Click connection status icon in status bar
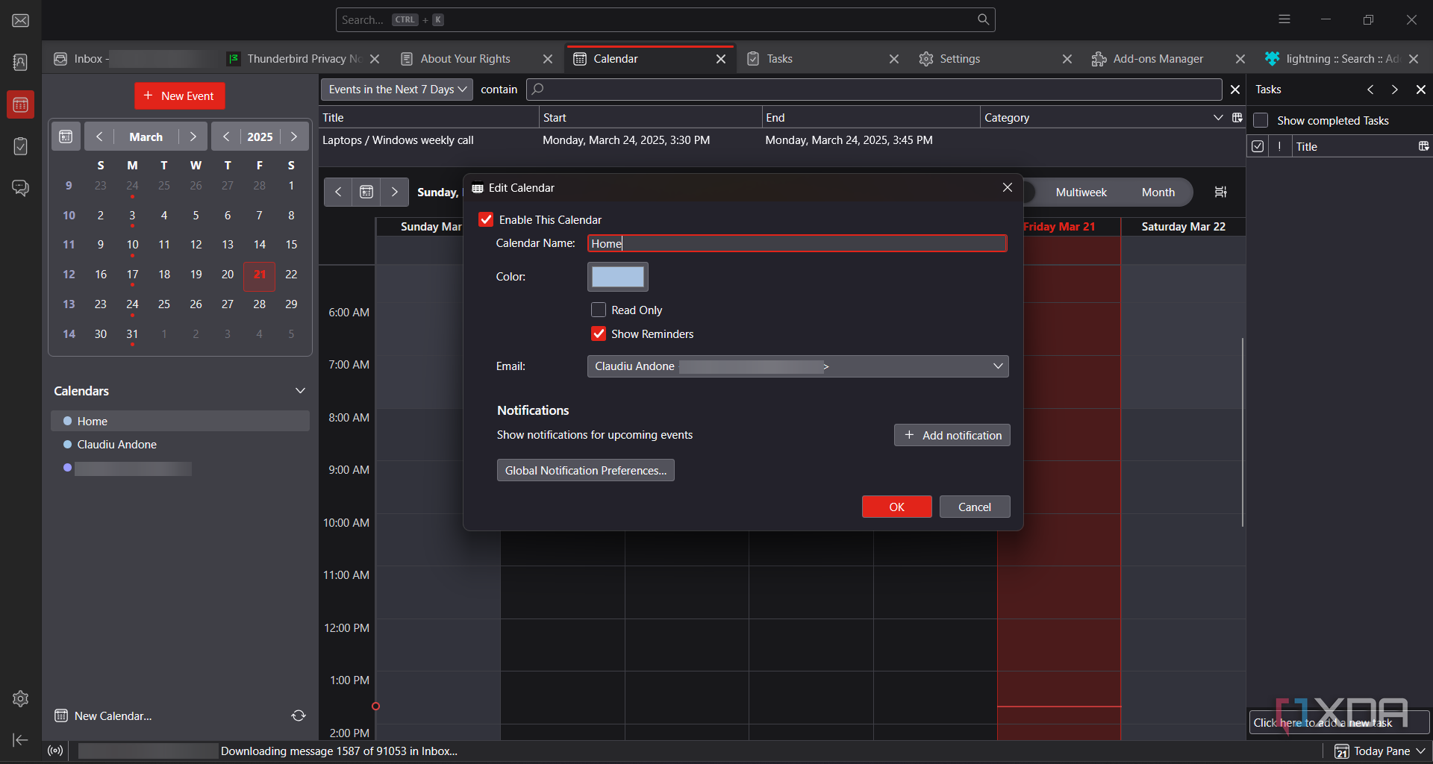Screen dimensions: 1433x764 [x=55, y=751]
